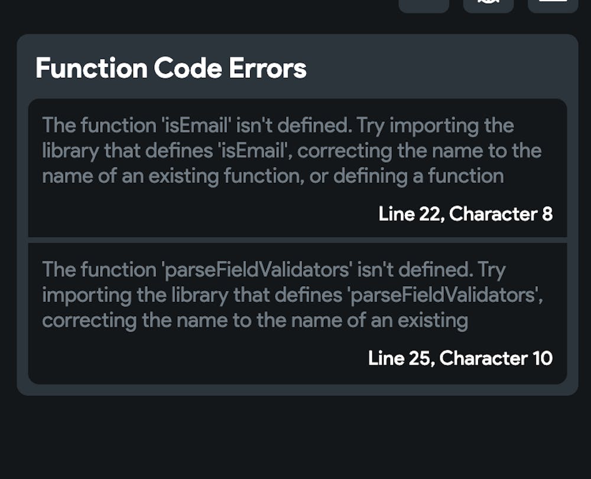This screenshot has height=479, width=591.
Task: Click the 'Function Code Errors' heading
Action: [x=171, y=68]
